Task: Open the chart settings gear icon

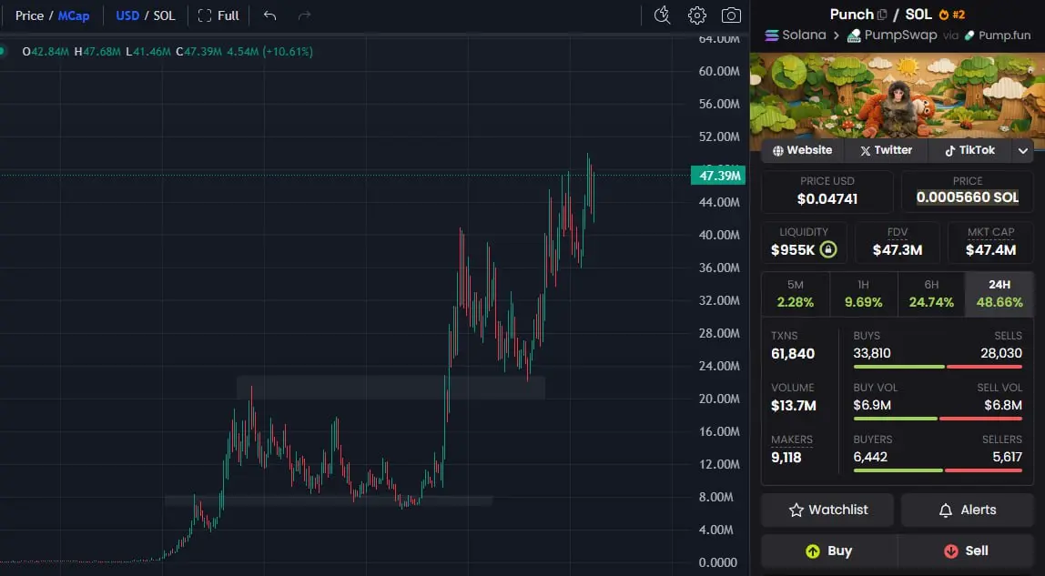Action: point(697,15)
